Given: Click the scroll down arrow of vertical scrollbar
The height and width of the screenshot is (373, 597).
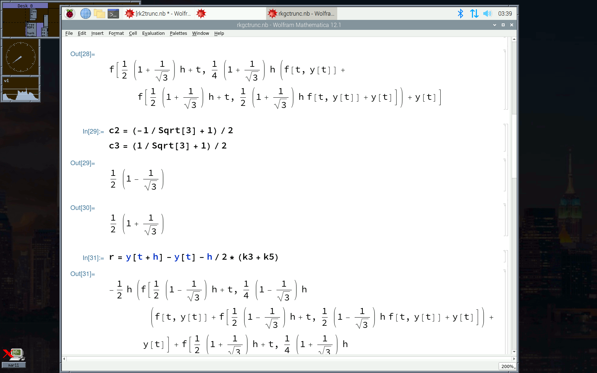Looking at the screenshot, I should coord(514,352).
